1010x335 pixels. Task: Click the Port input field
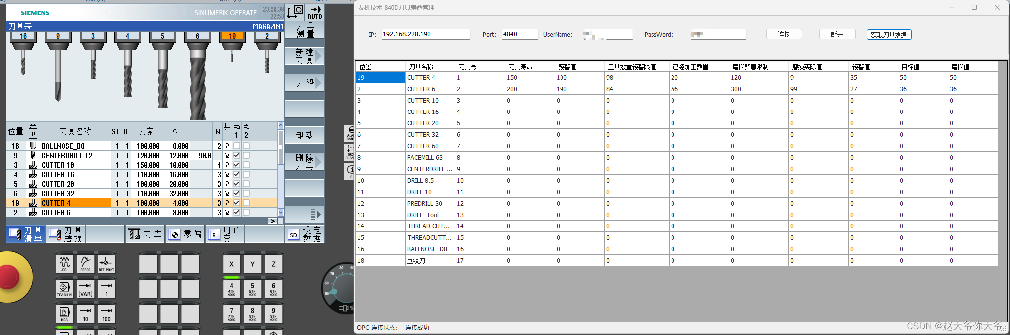coord(520,34)
